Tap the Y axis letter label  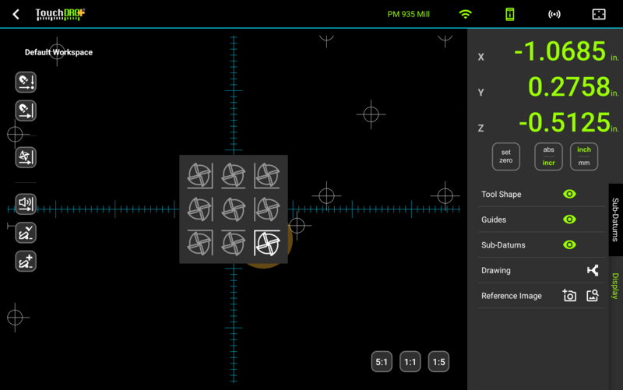(x=480, y=93)
